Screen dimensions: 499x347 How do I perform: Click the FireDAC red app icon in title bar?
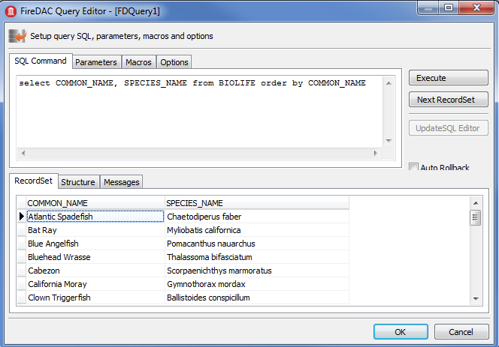tap(11, 11)
